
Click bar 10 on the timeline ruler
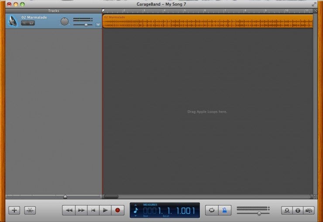(286, 11)
